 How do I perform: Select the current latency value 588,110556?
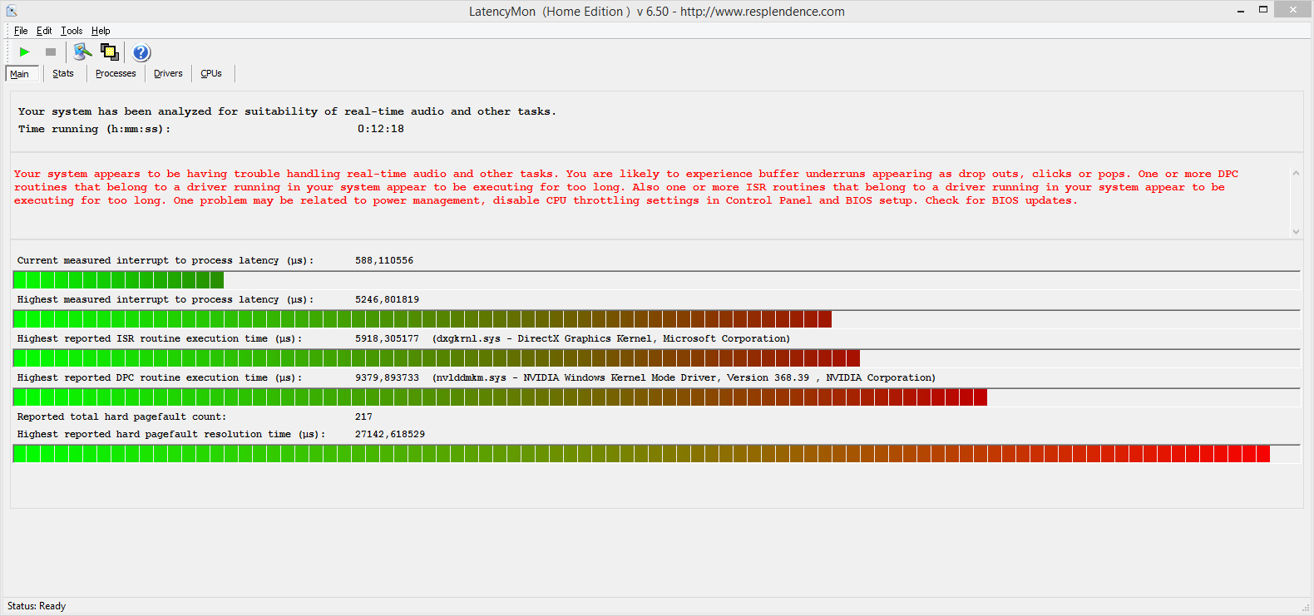[x=384, y=260]
